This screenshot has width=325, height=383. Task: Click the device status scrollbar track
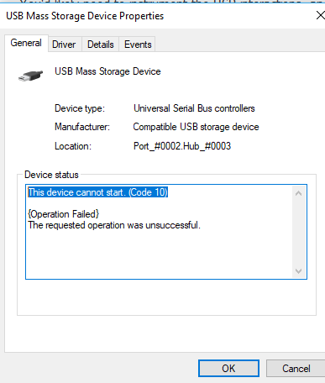click(298, 233)
